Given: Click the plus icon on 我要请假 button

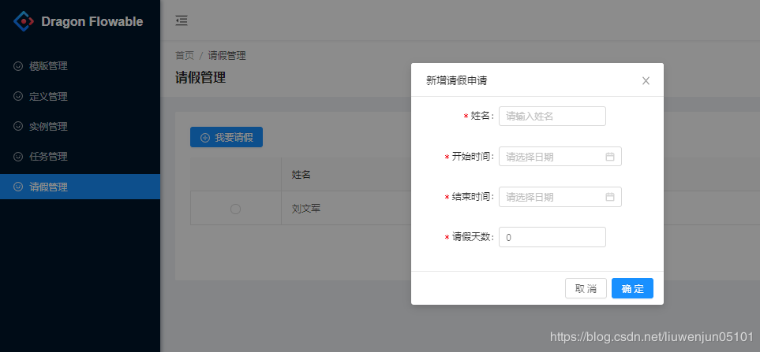Looking at the screenshot, I should 205,138.
